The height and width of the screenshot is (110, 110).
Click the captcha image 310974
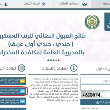click(93, 94)
